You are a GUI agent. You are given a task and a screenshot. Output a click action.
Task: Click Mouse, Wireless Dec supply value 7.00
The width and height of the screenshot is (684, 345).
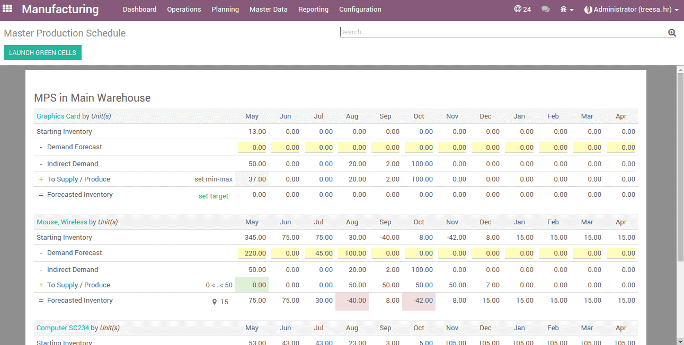(x=492, y=285)
